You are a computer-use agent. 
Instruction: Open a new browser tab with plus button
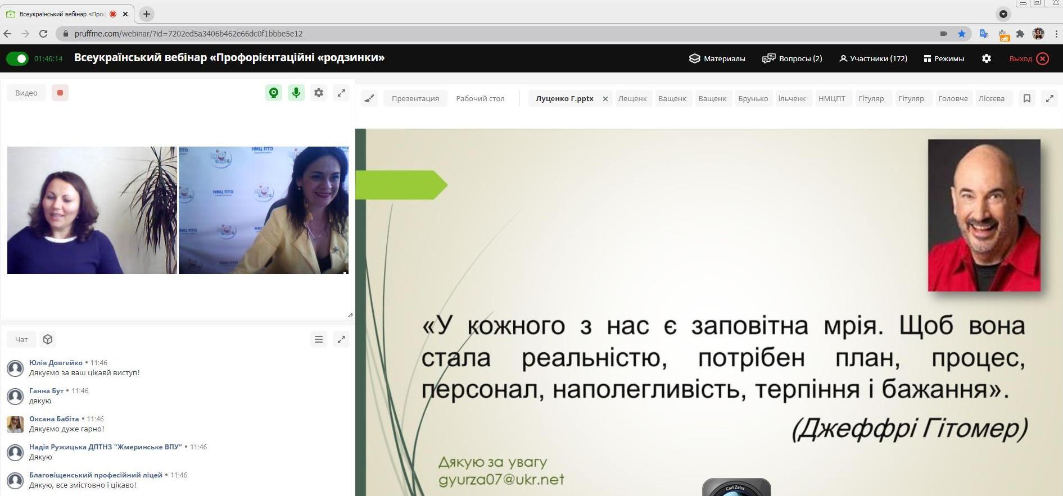click(x=146, y=14)
